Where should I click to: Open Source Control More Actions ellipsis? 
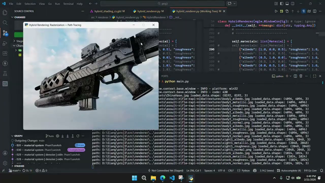click(83, 11)
